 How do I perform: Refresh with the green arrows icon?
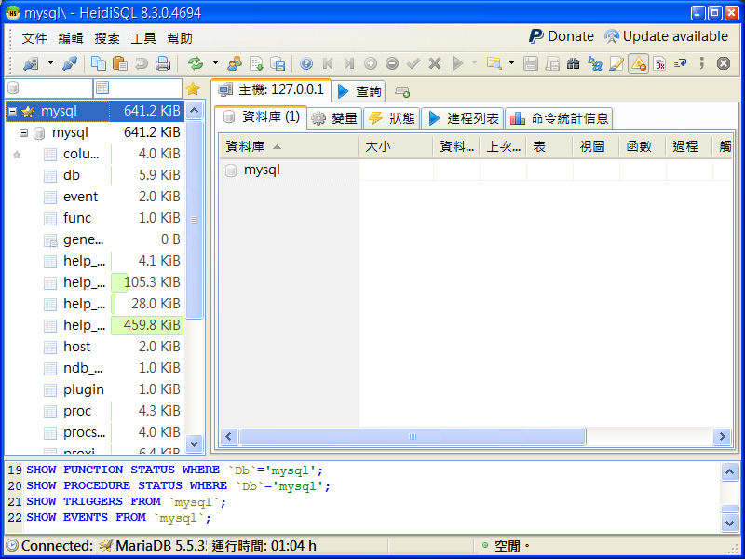coord(196,63)
